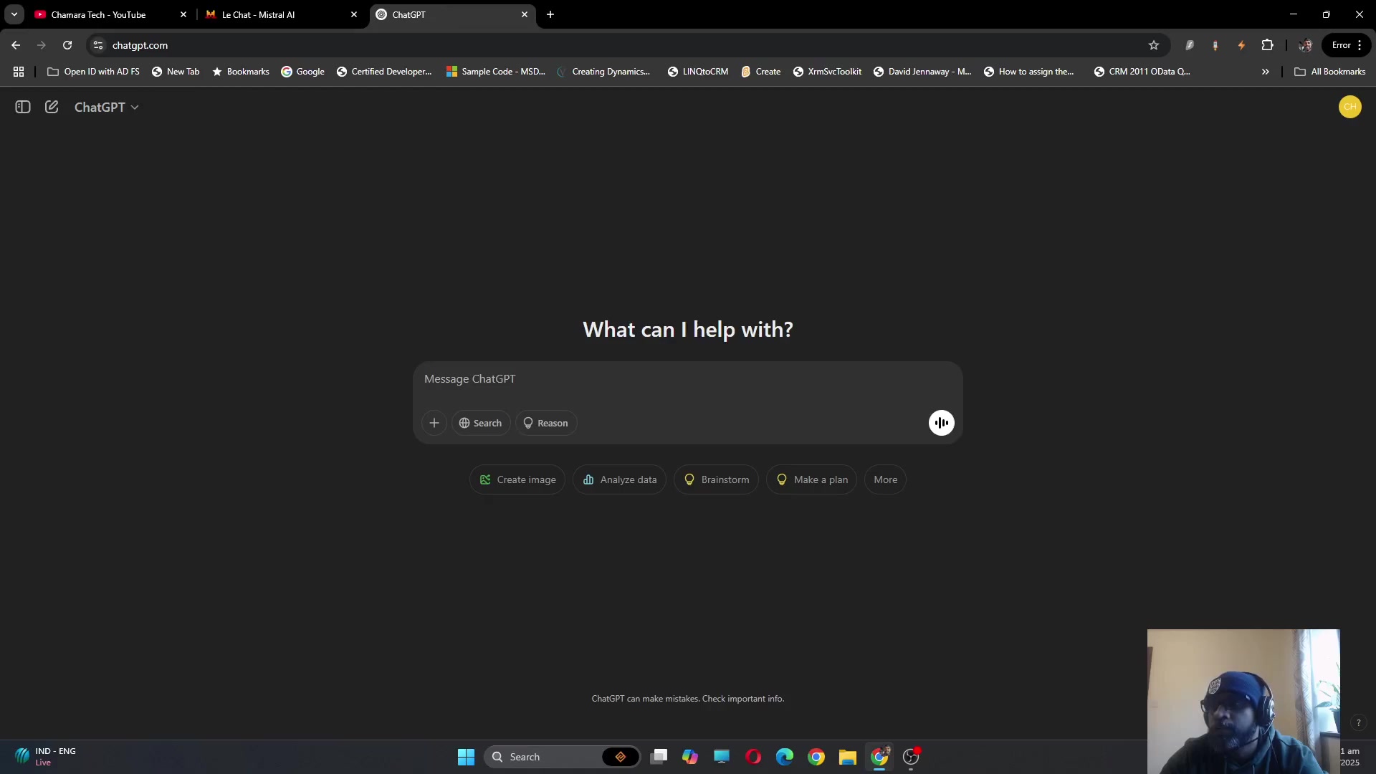Open the All Bookmarks folder
The height and width of the screenshot is (774, 1376).
pos(1330,72)
